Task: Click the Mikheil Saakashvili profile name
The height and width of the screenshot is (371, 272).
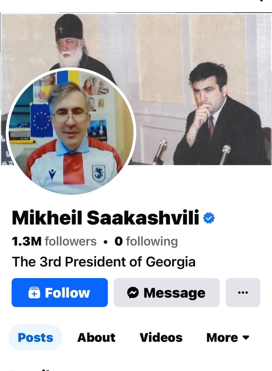Action: tap(106, 218)
